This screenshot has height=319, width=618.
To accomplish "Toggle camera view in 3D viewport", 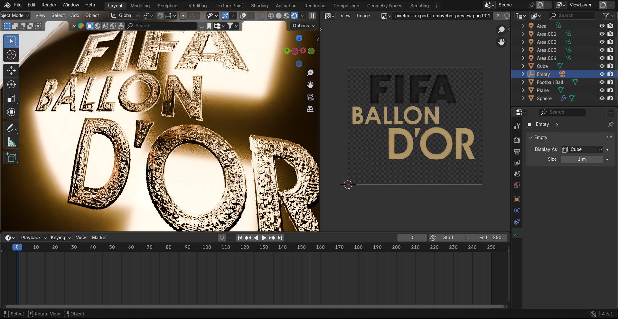I will point(310,97).
